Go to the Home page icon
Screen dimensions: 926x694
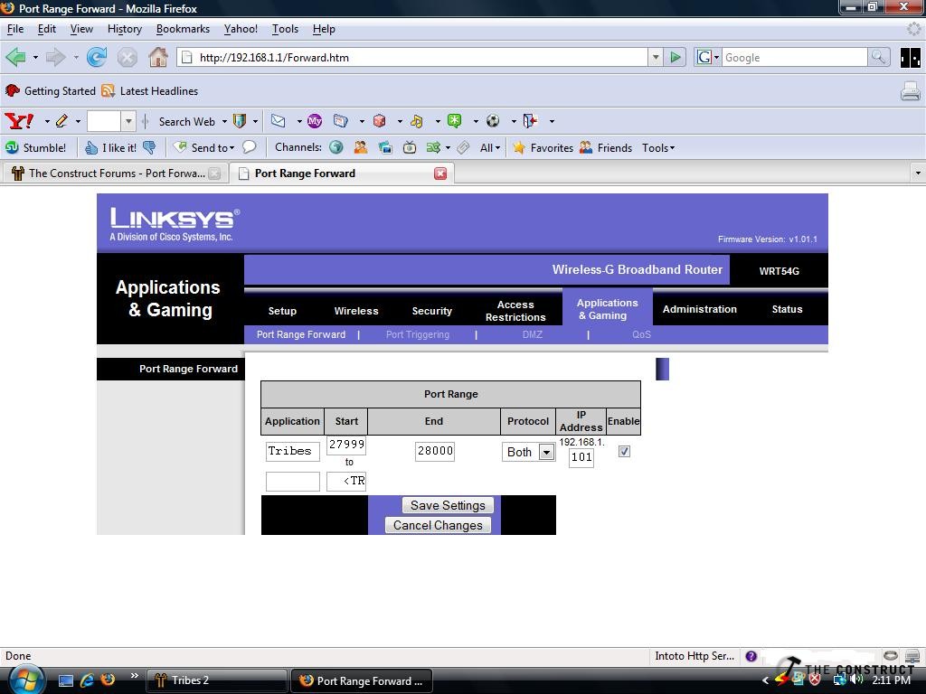coord(157,57)
